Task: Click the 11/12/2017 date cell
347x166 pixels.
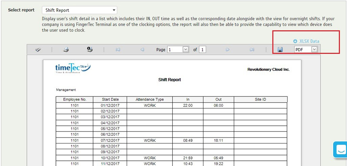Action: (x=110, y=164)
